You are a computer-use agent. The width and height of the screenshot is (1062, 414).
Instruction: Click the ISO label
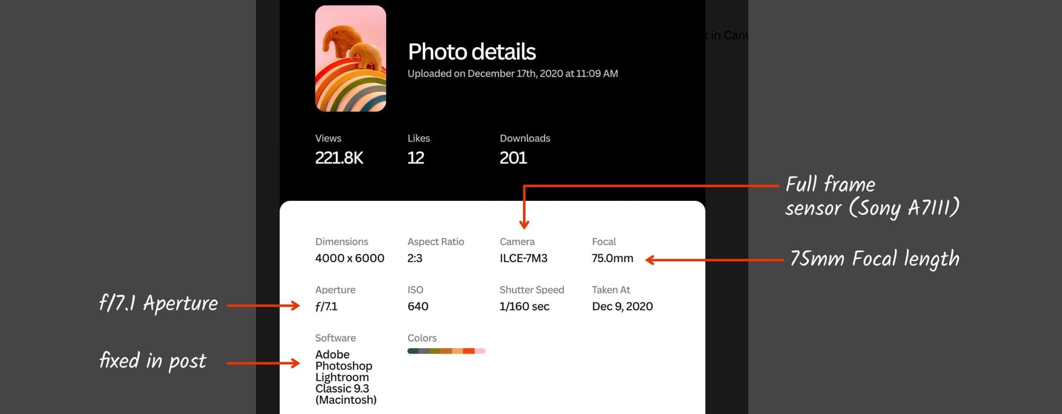click(415, 290)
